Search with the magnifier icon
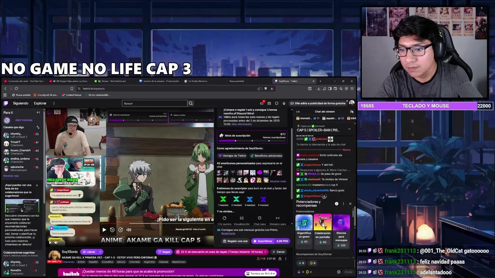The height and width of the screenshot is (278, 495). (x=191, y=103)
